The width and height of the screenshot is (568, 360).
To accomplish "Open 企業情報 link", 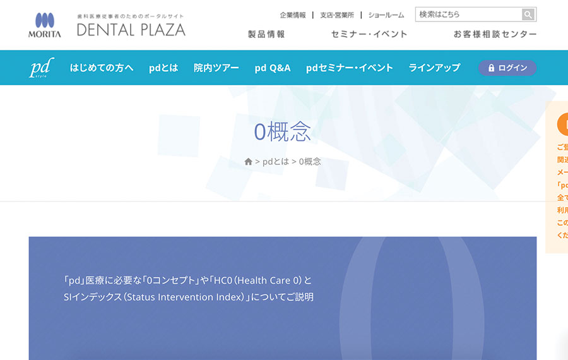I will coord(293,15).
